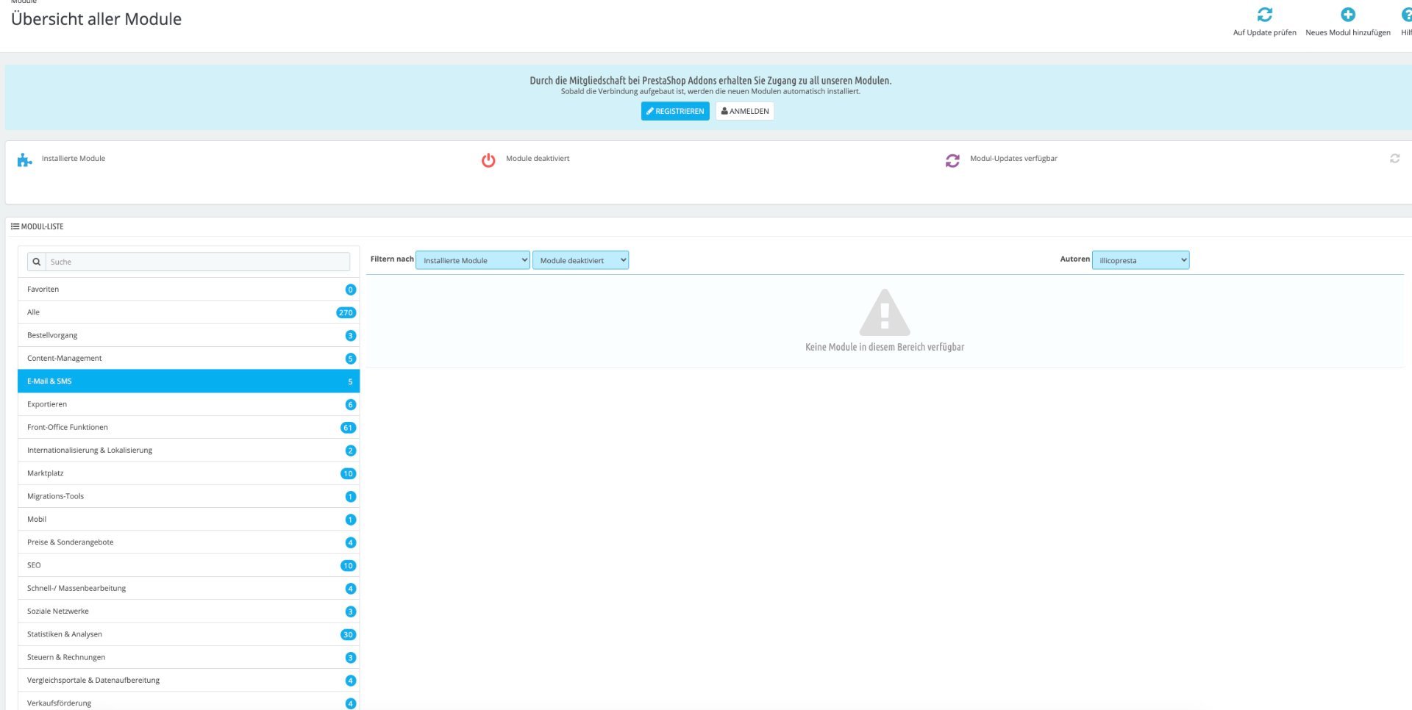
Task: Click the Modul-Liste list icon
Action: [x=15, y=226]
